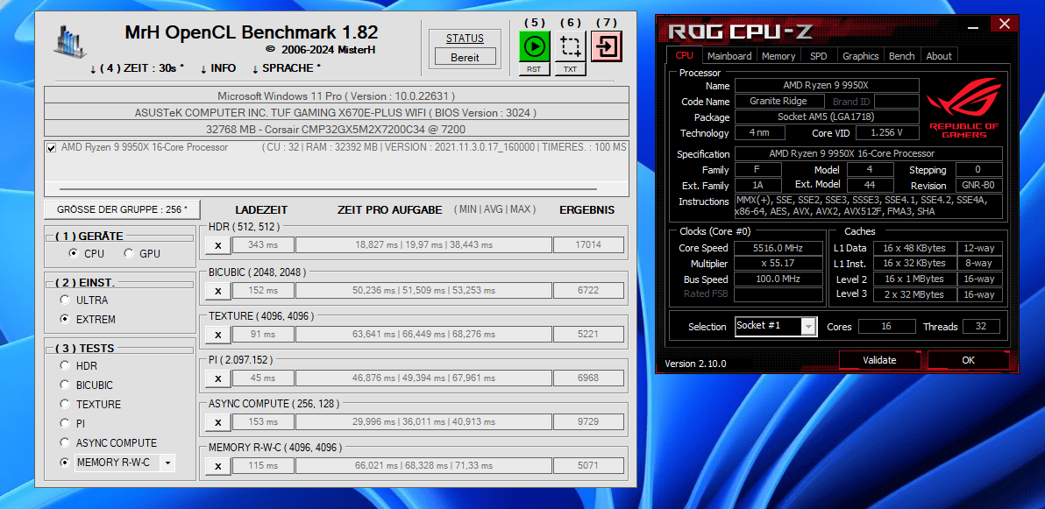Switch to the About tab in CPU-Z
The image size is (1045, 509).
(938, 56)
